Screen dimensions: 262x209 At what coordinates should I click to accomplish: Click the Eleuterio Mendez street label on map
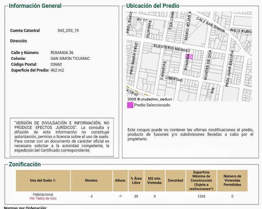point(172,48)
